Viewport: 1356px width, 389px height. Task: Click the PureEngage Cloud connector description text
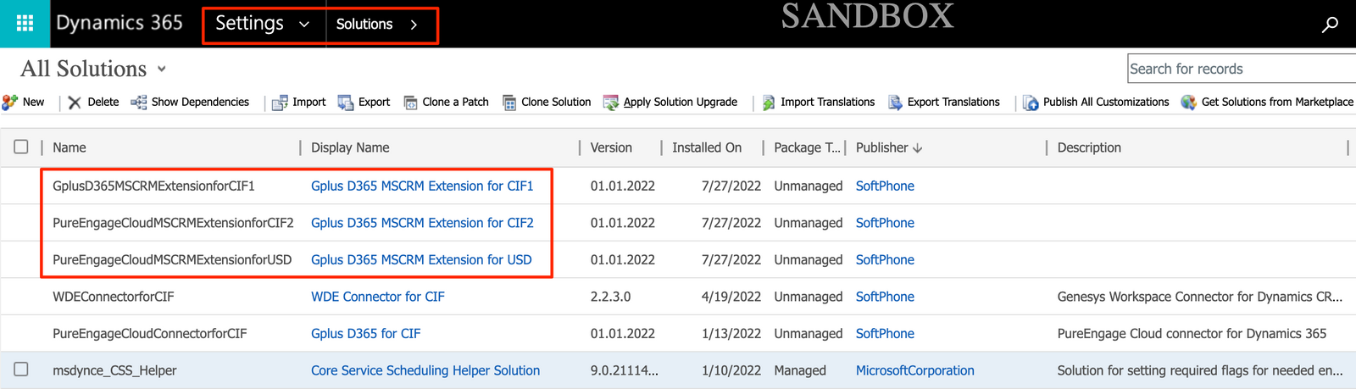1192,333
